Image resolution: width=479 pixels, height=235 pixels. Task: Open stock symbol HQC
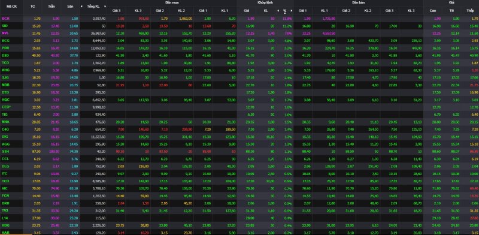click(5, 100)
